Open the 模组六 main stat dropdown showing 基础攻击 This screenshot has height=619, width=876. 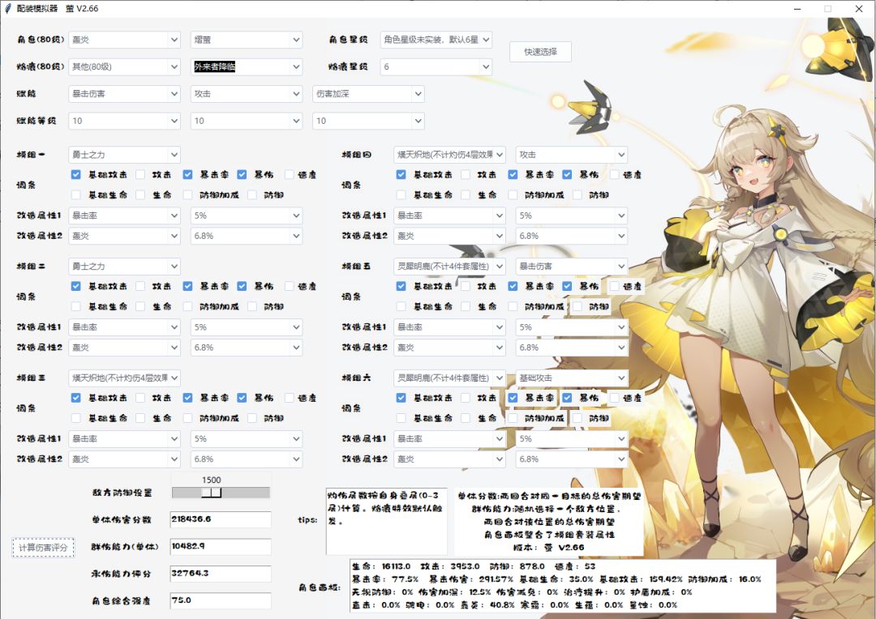572,378
